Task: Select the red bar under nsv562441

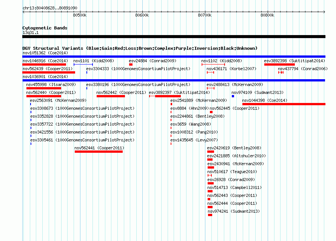Action: click(x=99, y=152)
